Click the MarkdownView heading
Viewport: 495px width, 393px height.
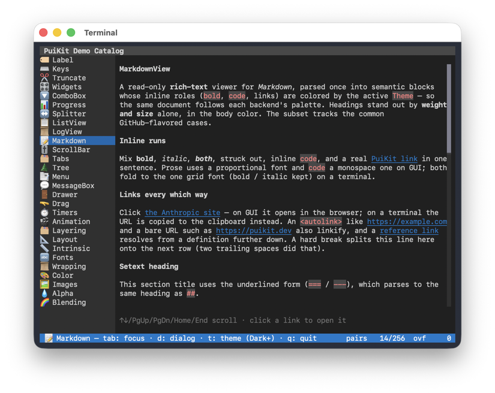145,69
